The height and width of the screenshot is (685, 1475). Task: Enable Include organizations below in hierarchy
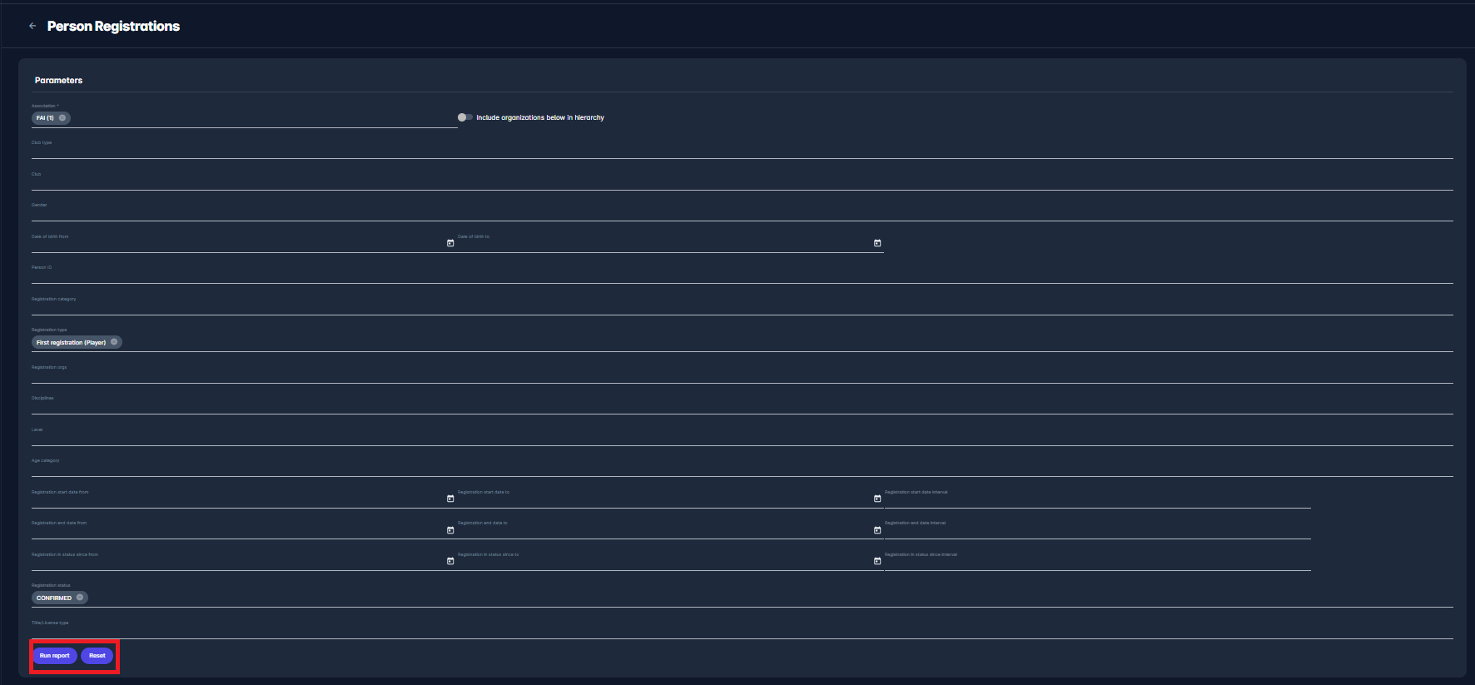click(464, 117)
